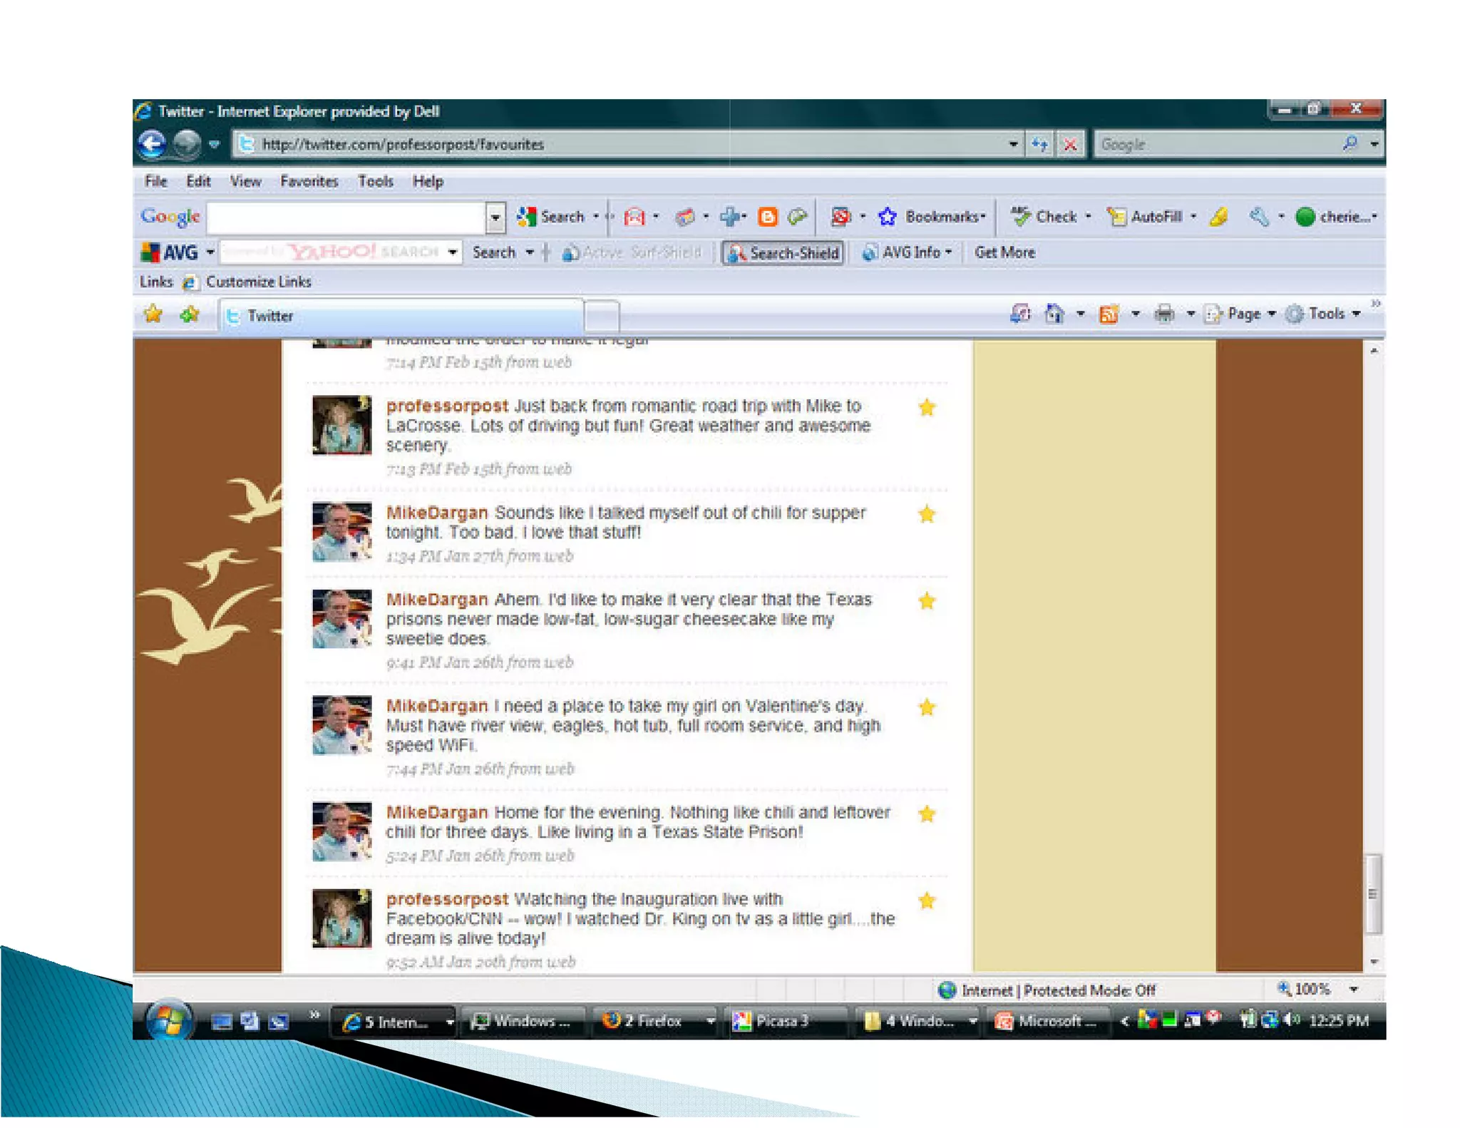
Task: Click the Refresh page icon
Action: click(x=1039, y=144)
